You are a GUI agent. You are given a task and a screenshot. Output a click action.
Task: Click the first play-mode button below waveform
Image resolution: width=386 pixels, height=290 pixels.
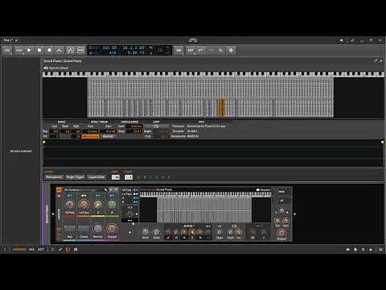(x=54, y=177)
